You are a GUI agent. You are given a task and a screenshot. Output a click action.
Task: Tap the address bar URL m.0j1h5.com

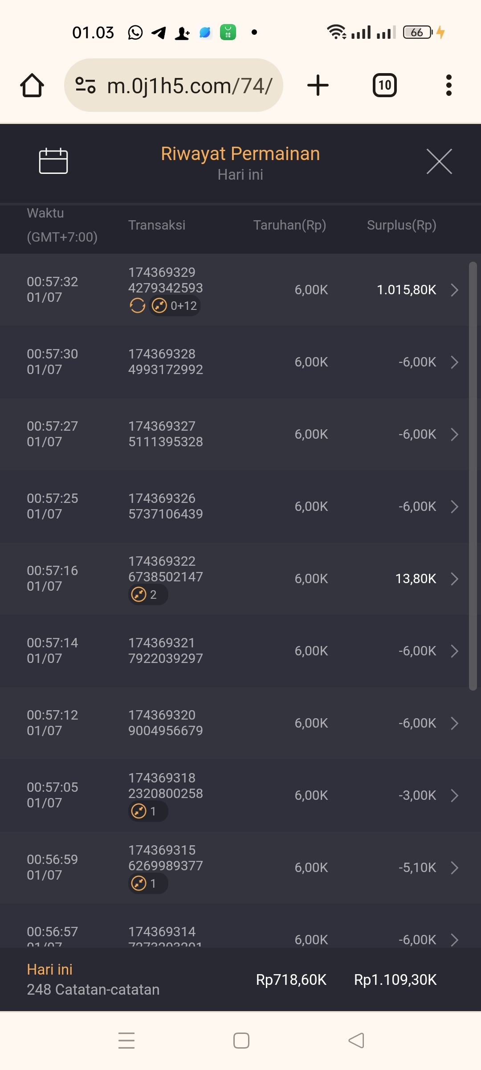click(x=189, y=85)
